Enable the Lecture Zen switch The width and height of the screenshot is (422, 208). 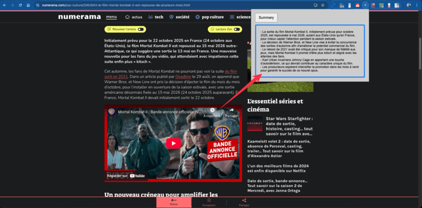tap(237, 29)
